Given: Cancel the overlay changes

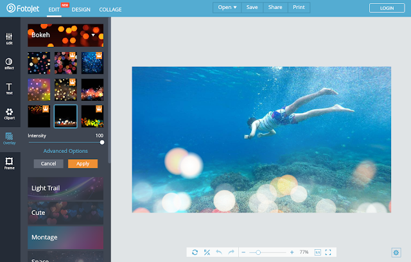Looking at the screenshot, I should coord(49,164).
